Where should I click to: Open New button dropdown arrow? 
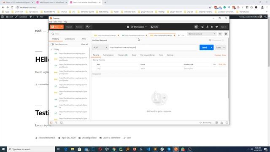tap(62, 27)
